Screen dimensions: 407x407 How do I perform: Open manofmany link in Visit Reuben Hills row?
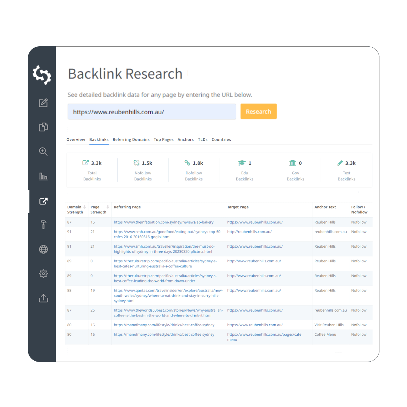pos(164,325)
